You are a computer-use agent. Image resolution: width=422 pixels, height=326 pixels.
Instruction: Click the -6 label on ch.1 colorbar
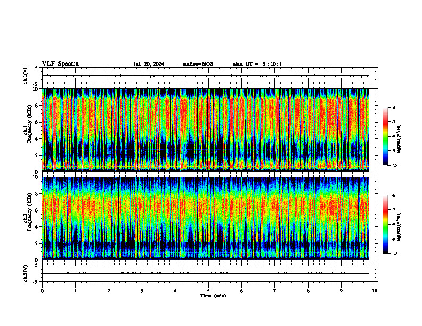(x=393, y=108)
